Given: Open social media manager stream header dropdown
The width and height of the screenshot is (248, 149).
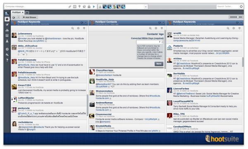Looking at the screenshot, I should (x=241, y=23).
